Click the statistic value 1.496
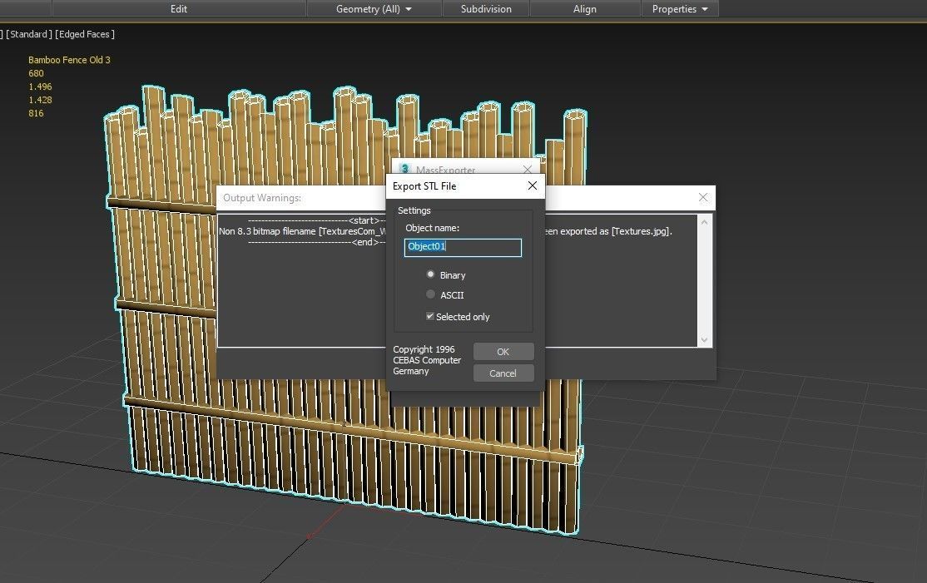 (40, 86)
